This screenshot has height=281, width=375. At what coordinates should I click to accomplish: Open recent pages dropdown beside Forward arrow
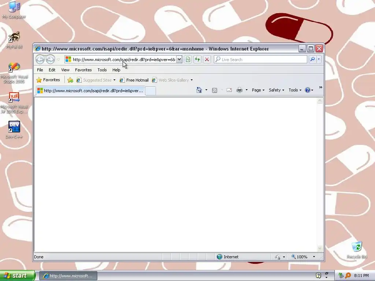(x=58, y=60)
